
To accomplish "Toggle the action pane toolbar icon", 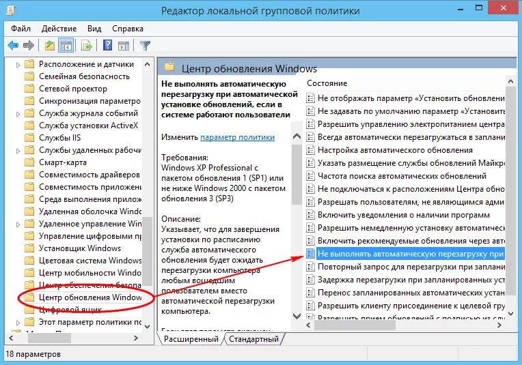I will coord(124,46).
